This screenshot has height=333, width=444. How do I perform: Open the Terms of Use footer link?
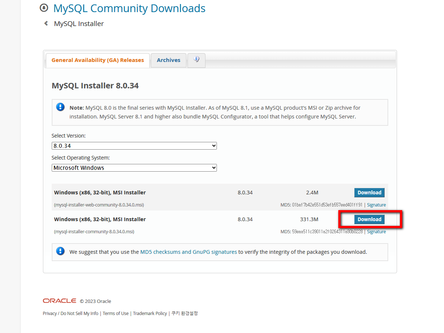tap(116, 313)
